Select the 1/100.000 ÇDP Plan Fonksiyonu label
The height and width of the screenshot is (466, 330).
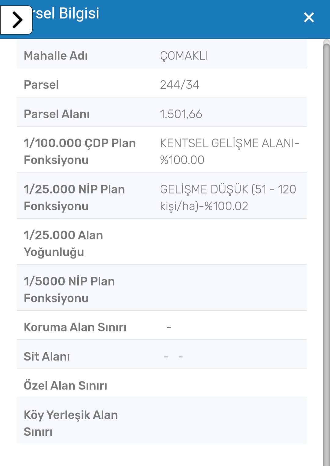tap(79, 151)
